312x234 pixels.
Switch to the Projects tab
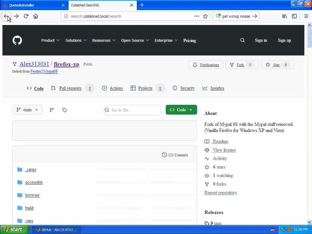[148, 88]
